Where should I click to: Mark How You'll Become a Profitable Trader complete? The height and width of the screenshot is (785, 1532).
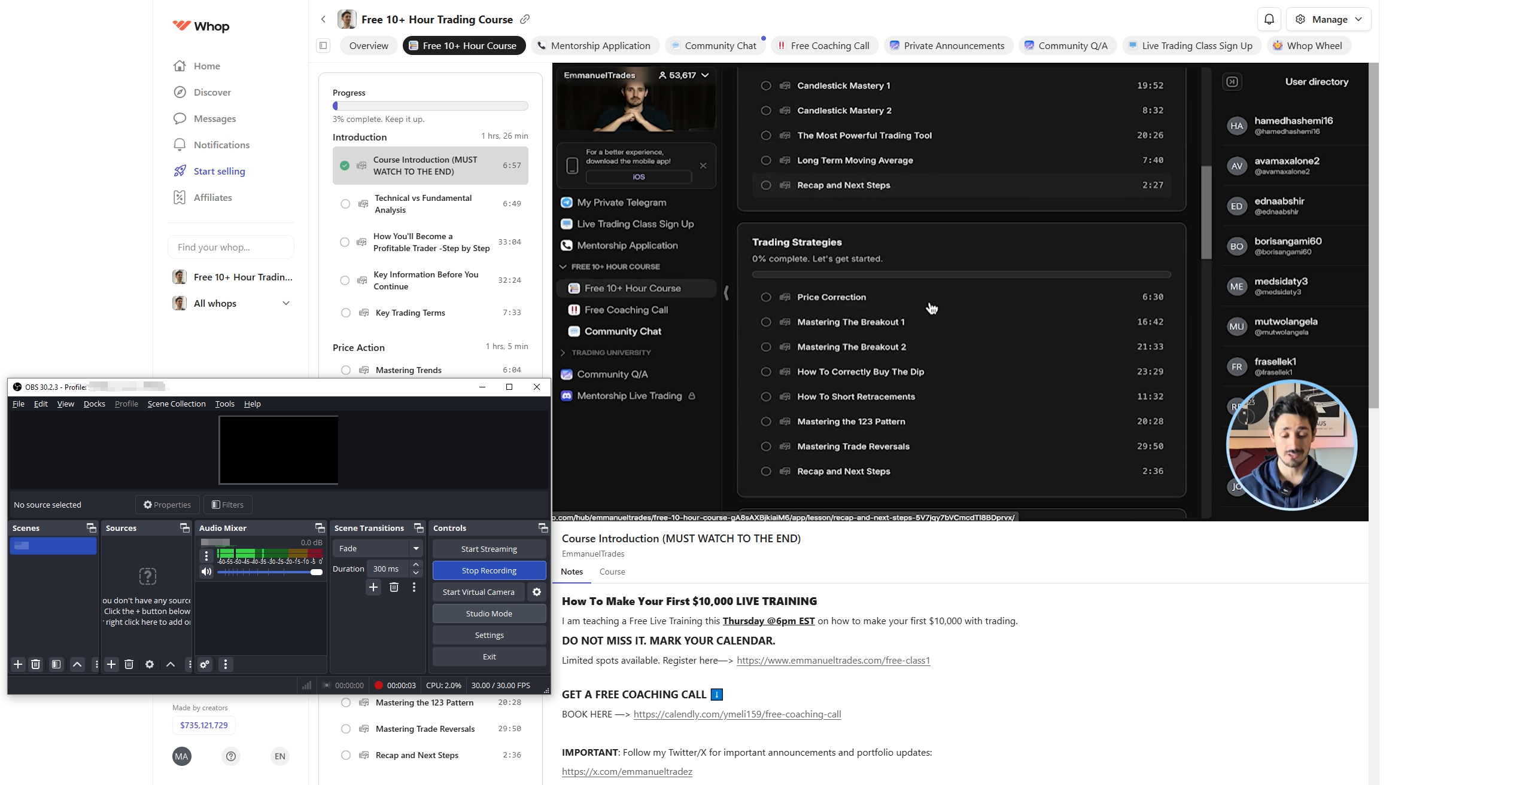tap(345, 242)
